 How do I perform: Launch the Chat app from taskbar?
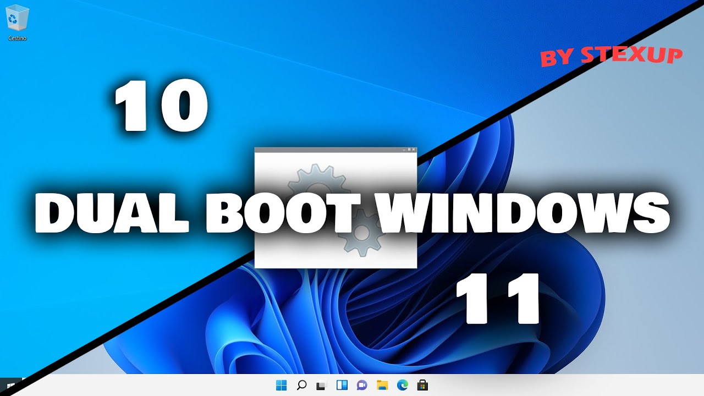coord(362,385)
